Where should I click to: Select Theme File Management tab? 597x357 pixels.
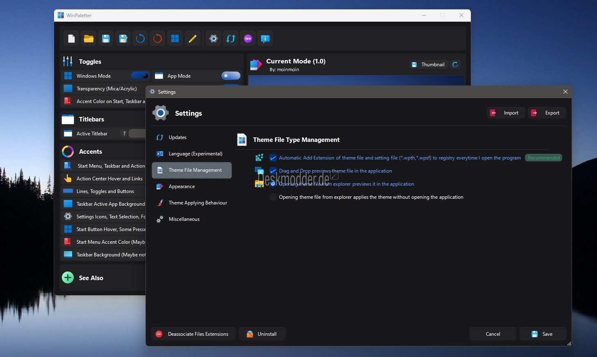pyautogui.click(x=192, y=170)
